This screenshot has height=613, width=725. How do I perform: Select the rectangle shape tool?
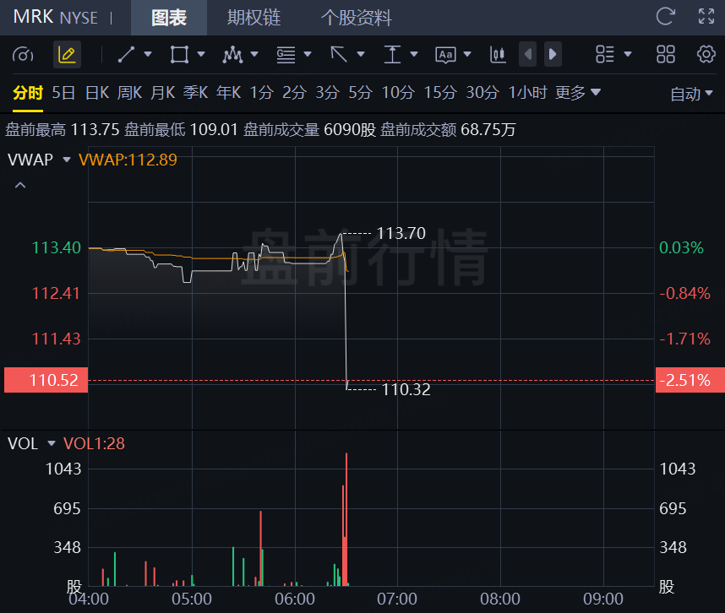[x=179, y=55]
